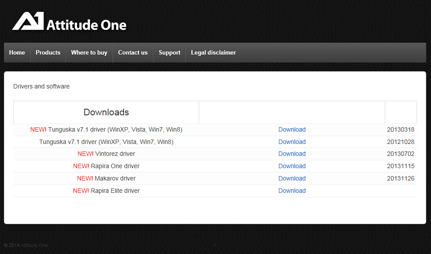The width and height of the screenshot is (431, 254).
Task: Click the Attitude One logo
Action: point(69,21)
